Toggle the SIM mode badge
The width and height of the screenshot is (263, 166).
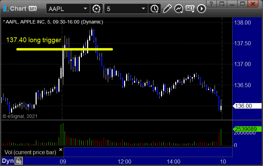(x=32, y=8)
